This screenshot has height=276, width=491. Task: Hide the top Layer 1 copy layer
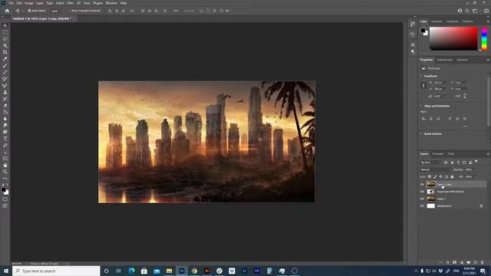[422, 185]
